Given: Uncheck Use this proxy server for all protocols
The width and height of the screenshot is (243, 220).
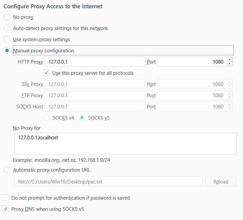Looking at the screenshot, I should coord(46,73).
